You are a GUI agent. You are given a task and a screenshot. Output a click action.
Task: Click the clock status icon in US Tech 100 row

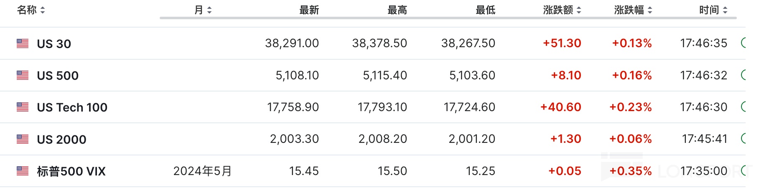744,107
